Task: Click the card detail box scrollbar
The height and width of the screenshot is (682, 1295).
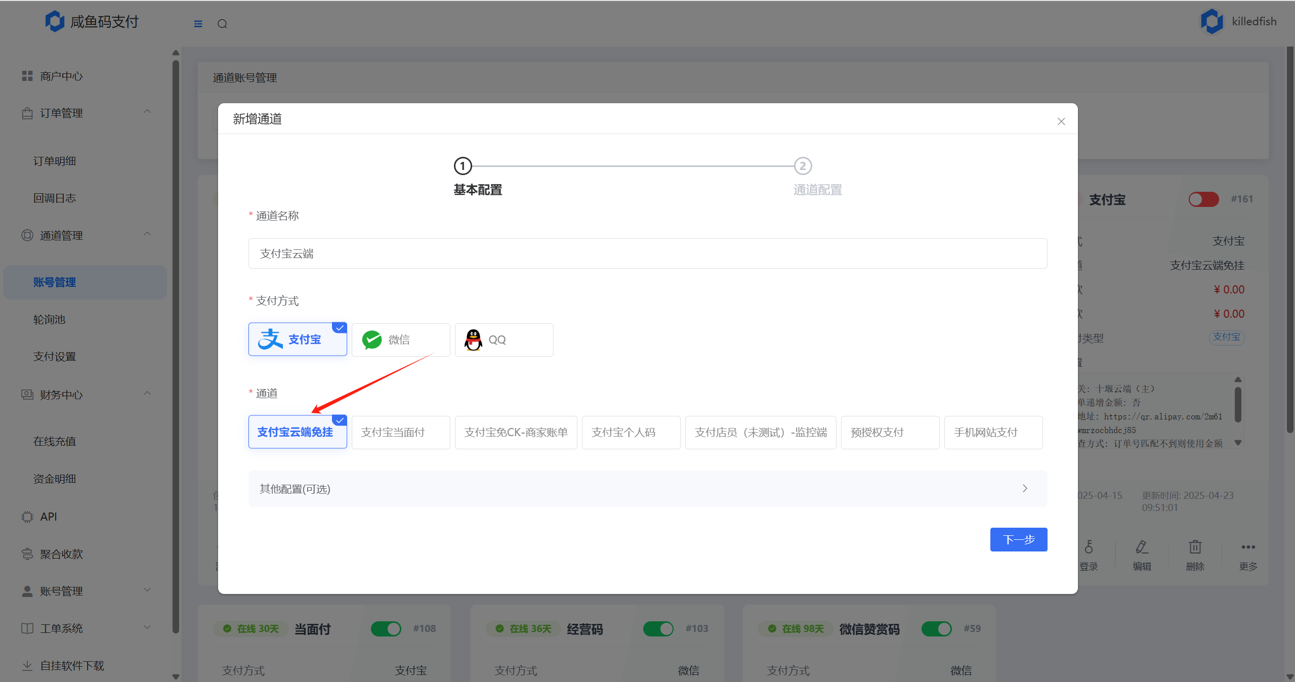Action: [1238, 405]
